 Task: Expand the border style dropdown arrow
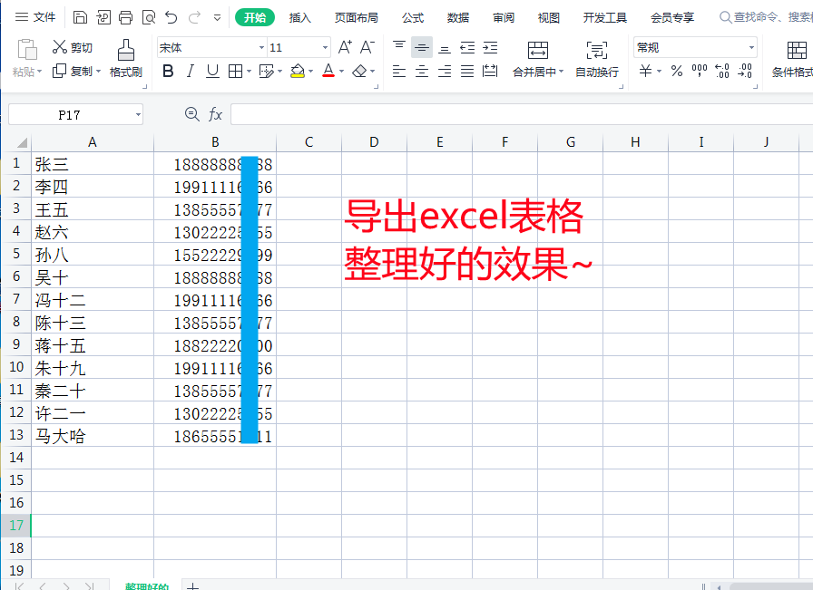(247, 71)
